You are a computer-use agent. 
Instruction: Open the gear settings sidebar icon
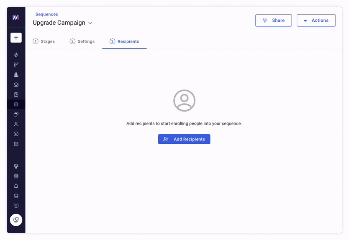(x=16, y=176)
